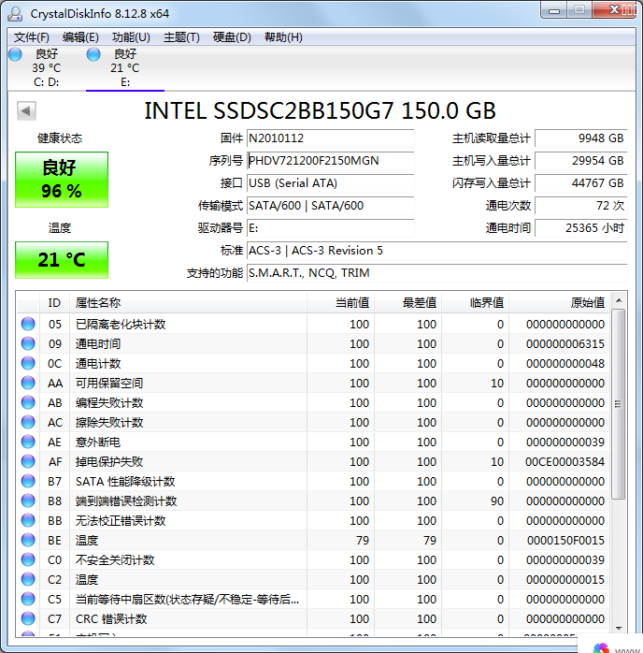Click status icon of row C7 CRC 错误计数
This screenshot has width=643, height=653.
click(x=28, y=618)
